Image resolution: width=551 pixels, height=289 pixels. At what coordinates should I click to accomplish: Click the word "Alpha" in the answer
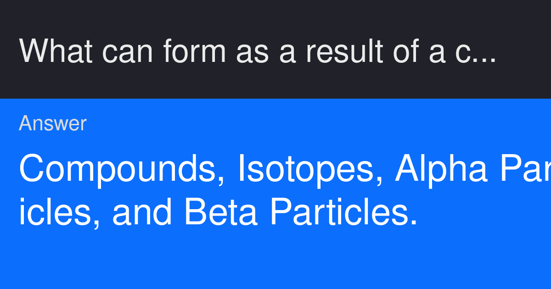click(x=441, y=169)
